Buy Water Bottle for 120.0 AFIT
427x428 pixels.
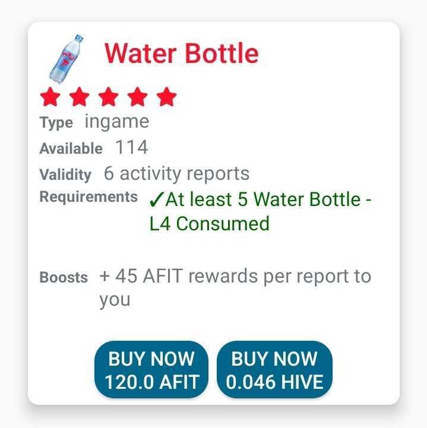[152, 370]
